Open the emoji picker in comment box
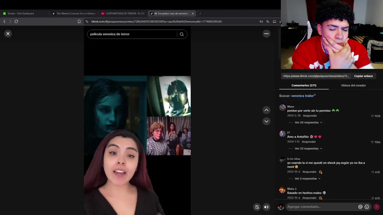Viewport: 383px width, 215px height. tap(367, 207)
